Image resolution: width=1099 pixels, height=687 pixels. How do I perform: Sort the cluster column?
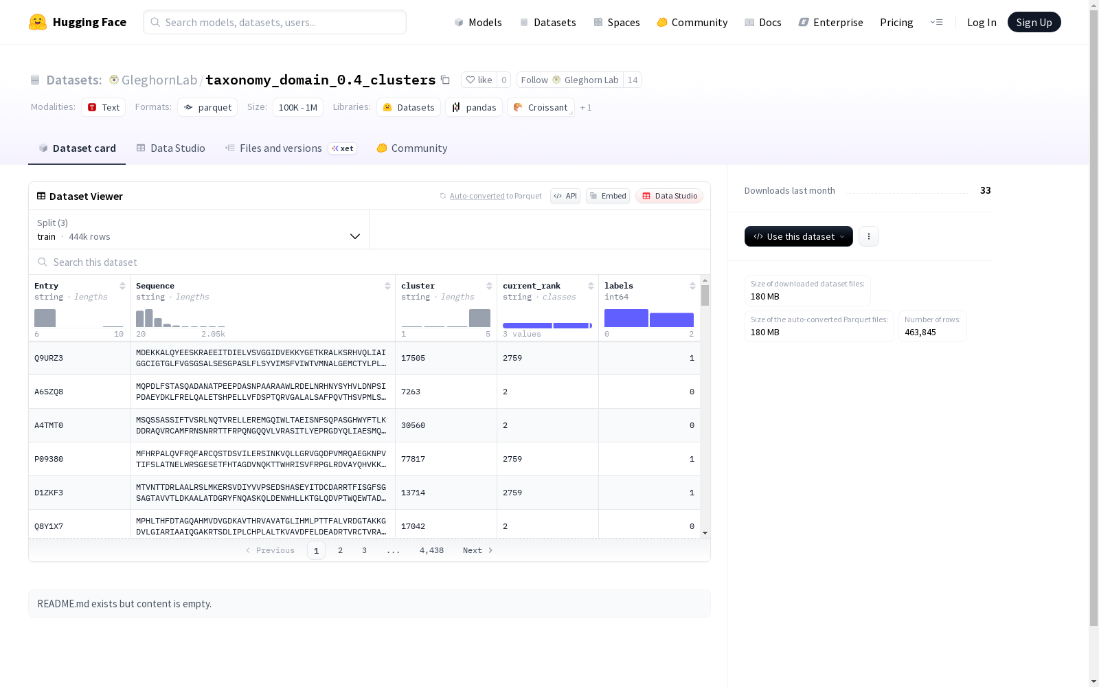click(489, 286)
